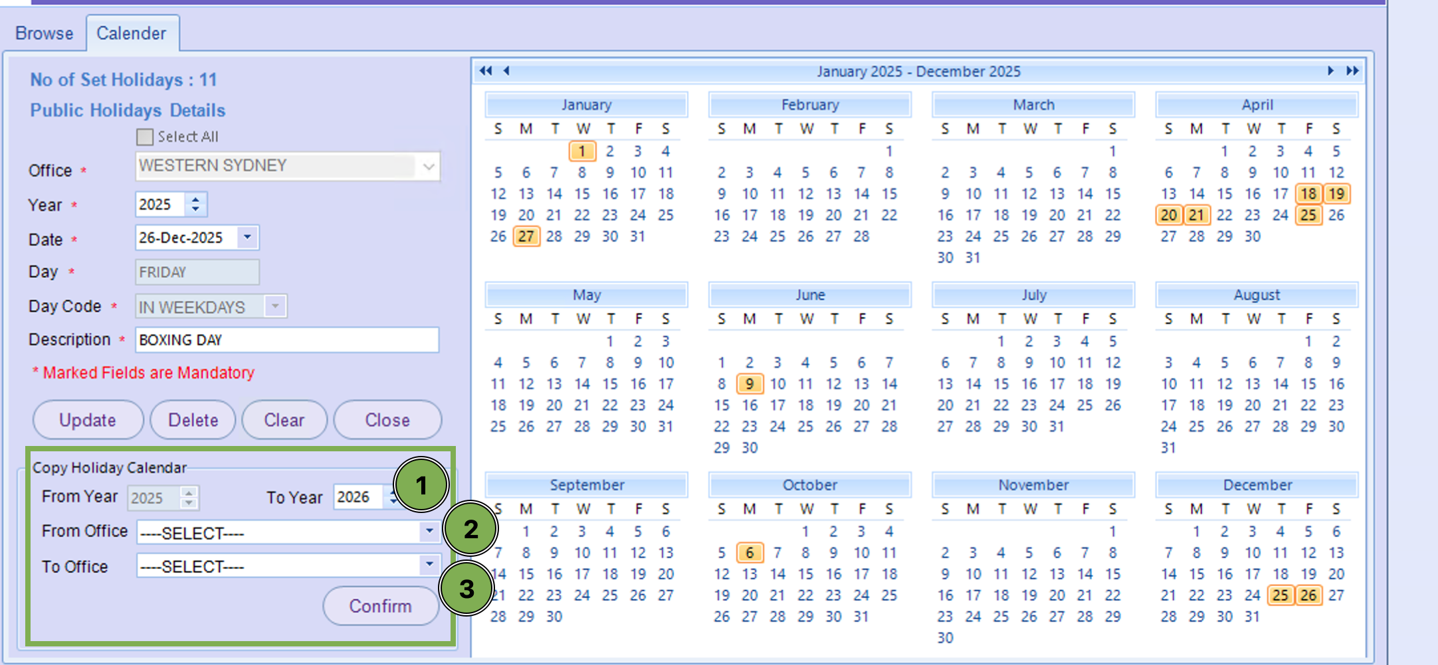Screen dimensions: 1438x665
Task: Select the Calender tab
Action: click(132, 33)
